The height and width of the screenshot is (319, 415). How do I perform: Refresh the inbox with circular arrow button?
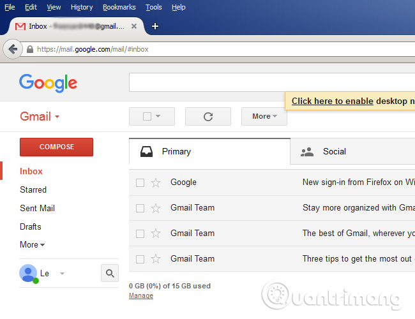coord(208,116)
